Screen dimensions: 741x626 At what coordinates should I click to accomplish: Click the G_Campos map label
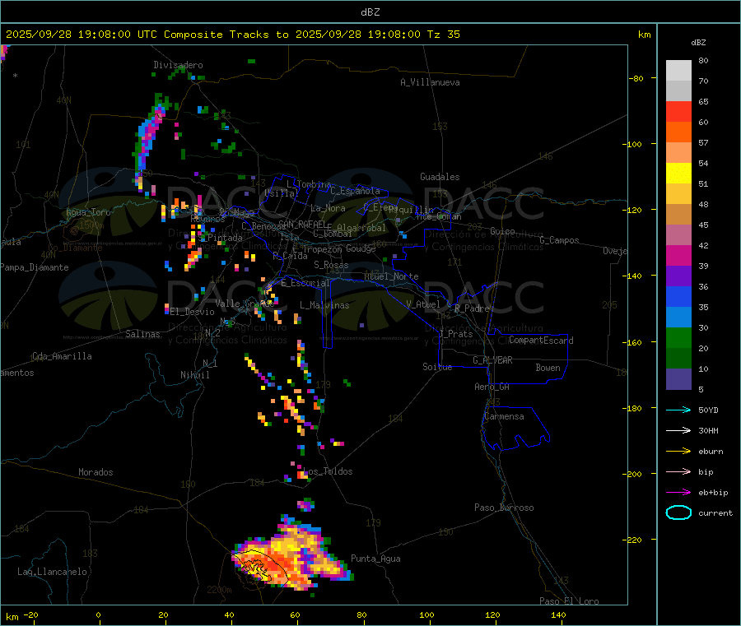click(559, 240)
